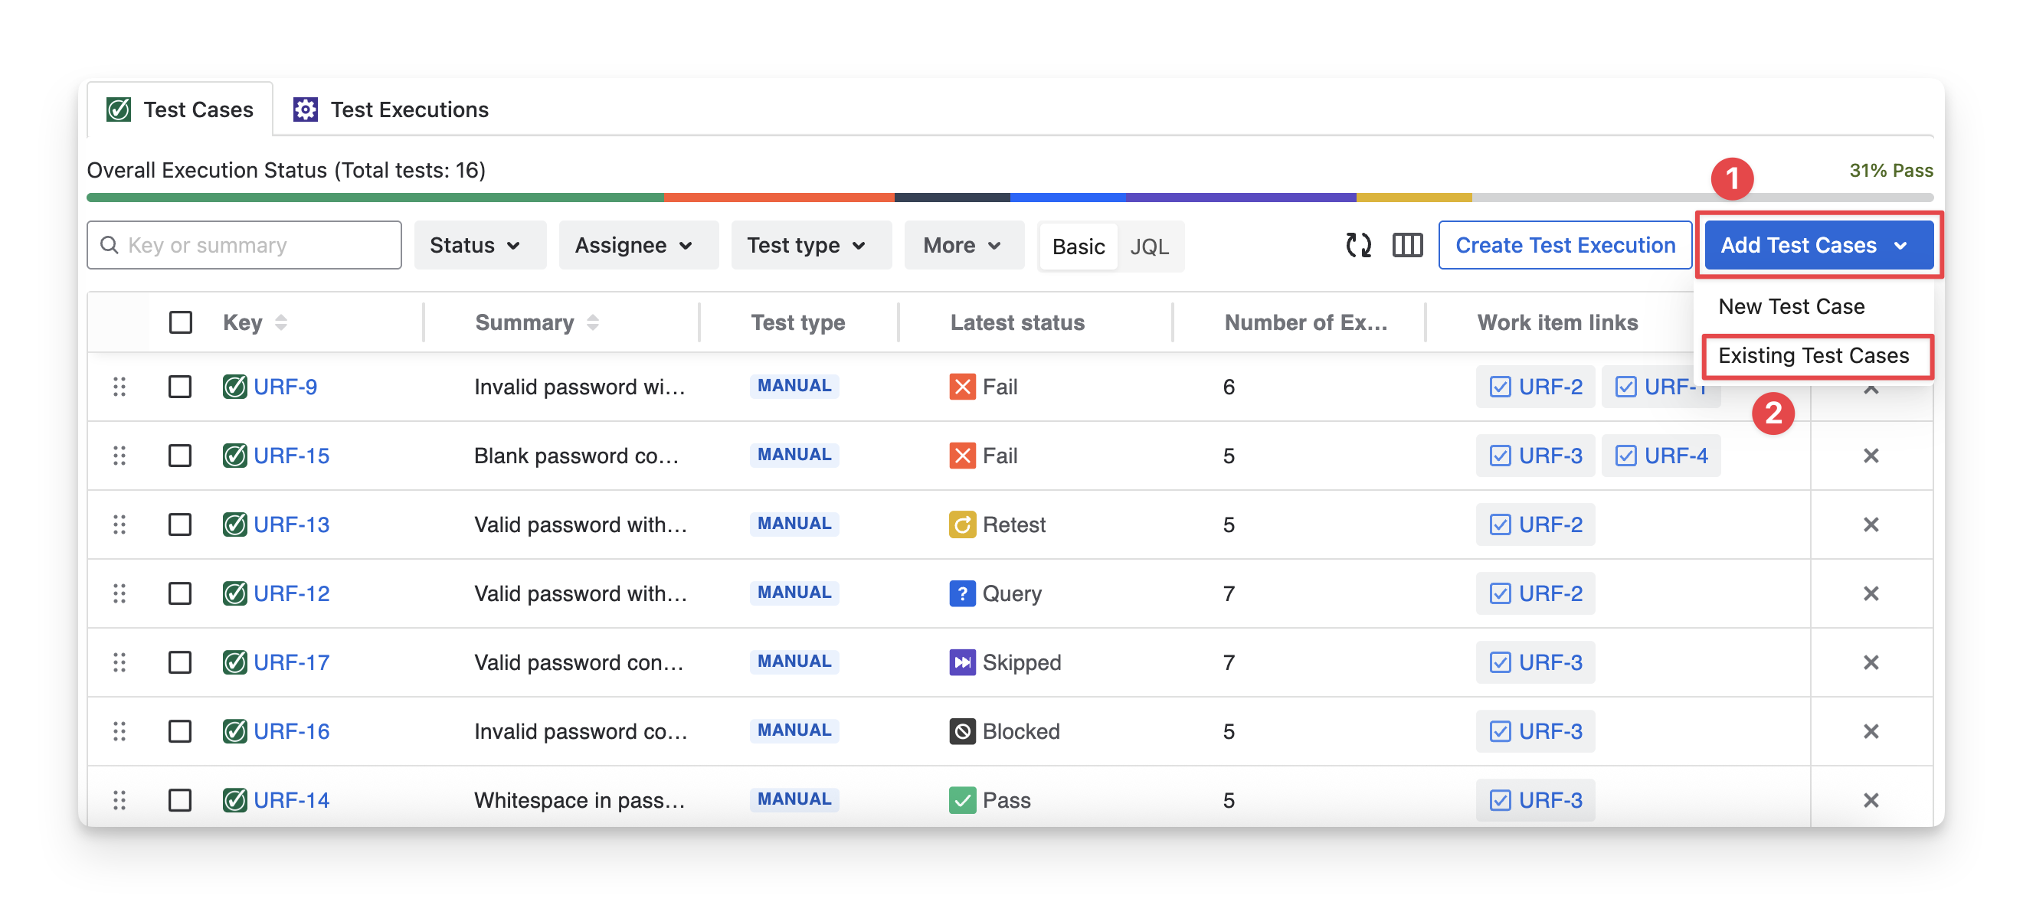Tick the select-all checkbox in the header
Viewport: 2023px width, 905px height.
pos(181,322)
